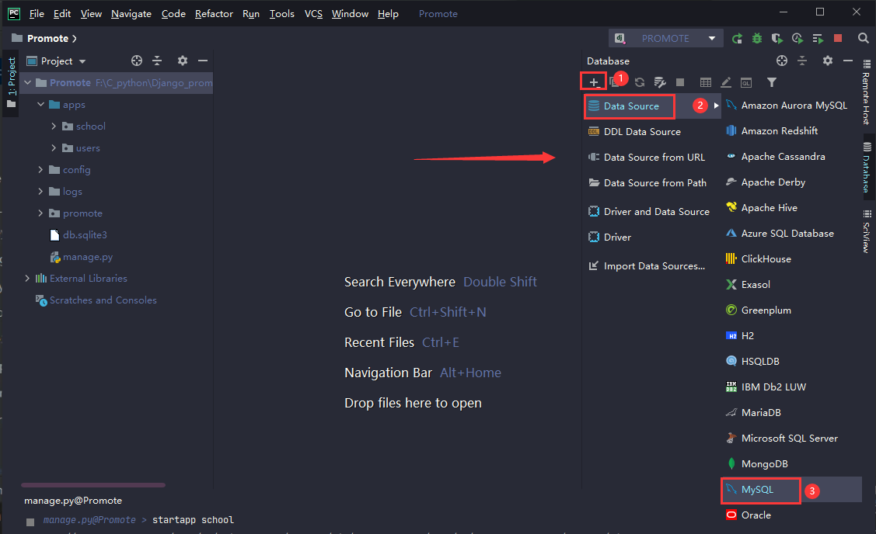Click the green debug bug icon
This screenshot has height=534, width=876.
point(757,39)
